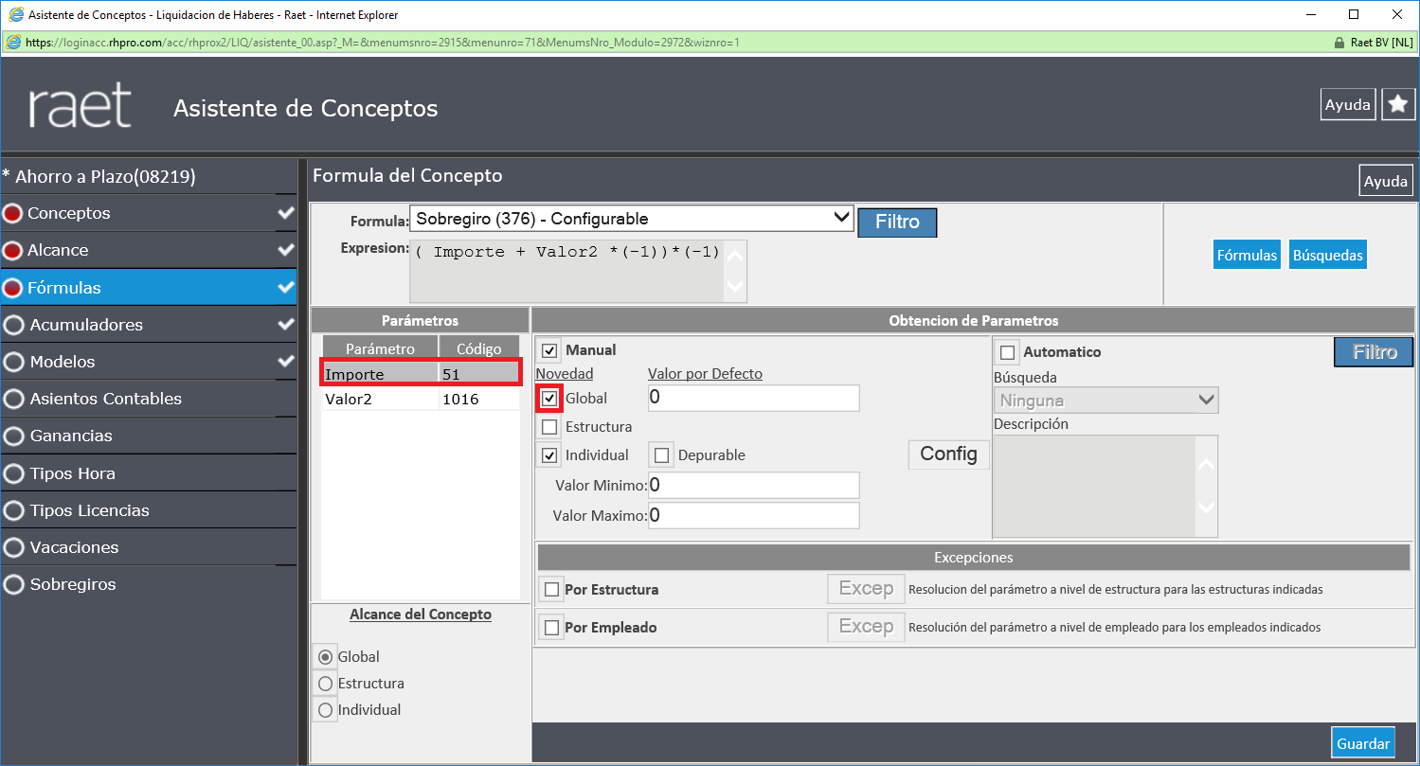Select Individual radio under Alcance del Concepto
Viewport: 1420px width, 766px height.
tap(326, 710)
